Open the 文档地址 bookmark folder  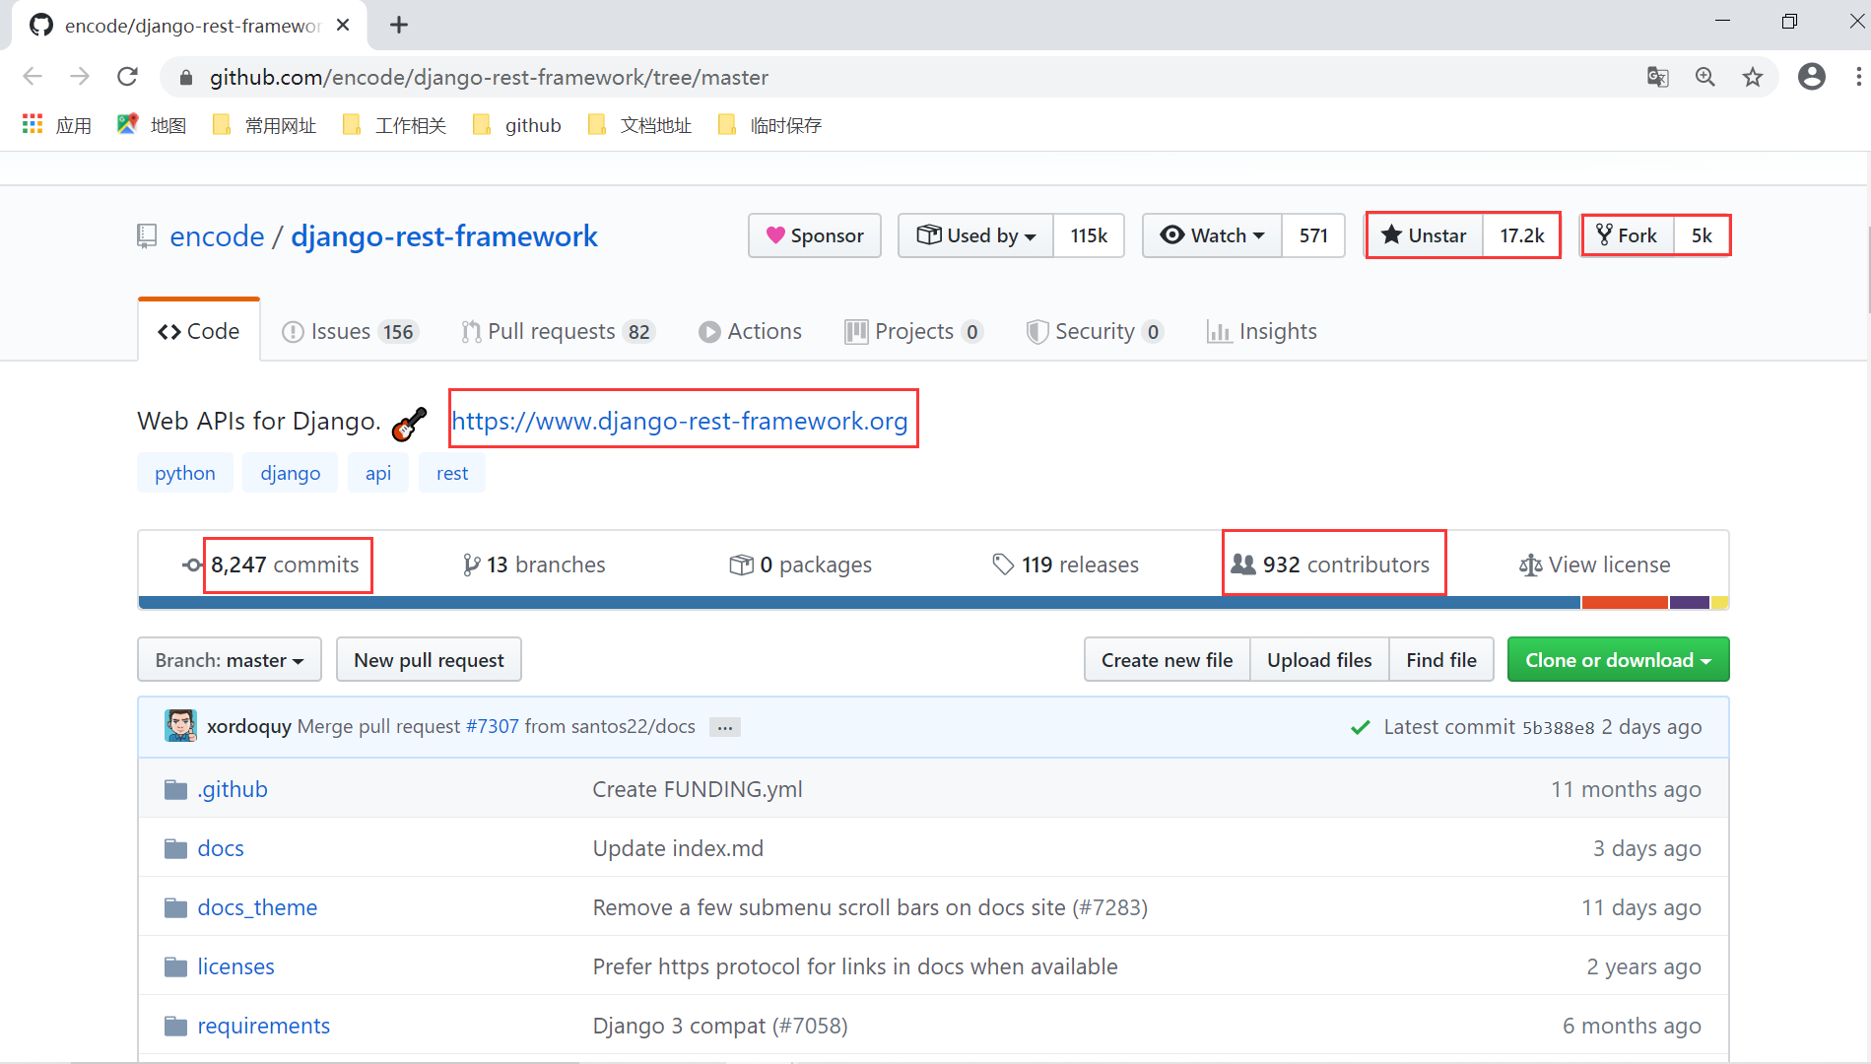tap(639, 125)
